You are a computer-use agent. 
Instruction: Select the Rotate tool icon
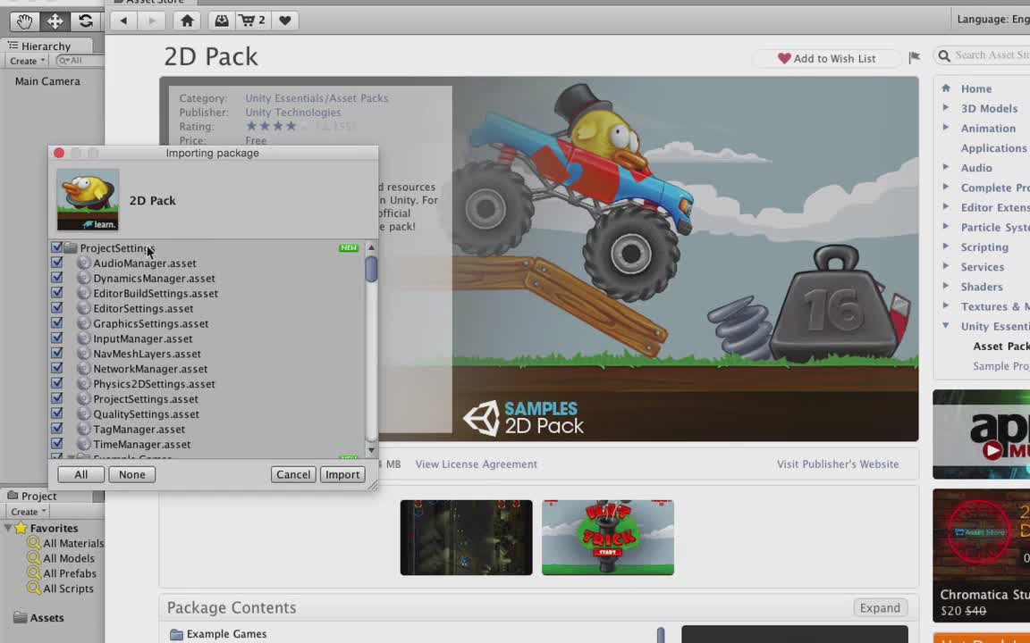tap(86, 21)
